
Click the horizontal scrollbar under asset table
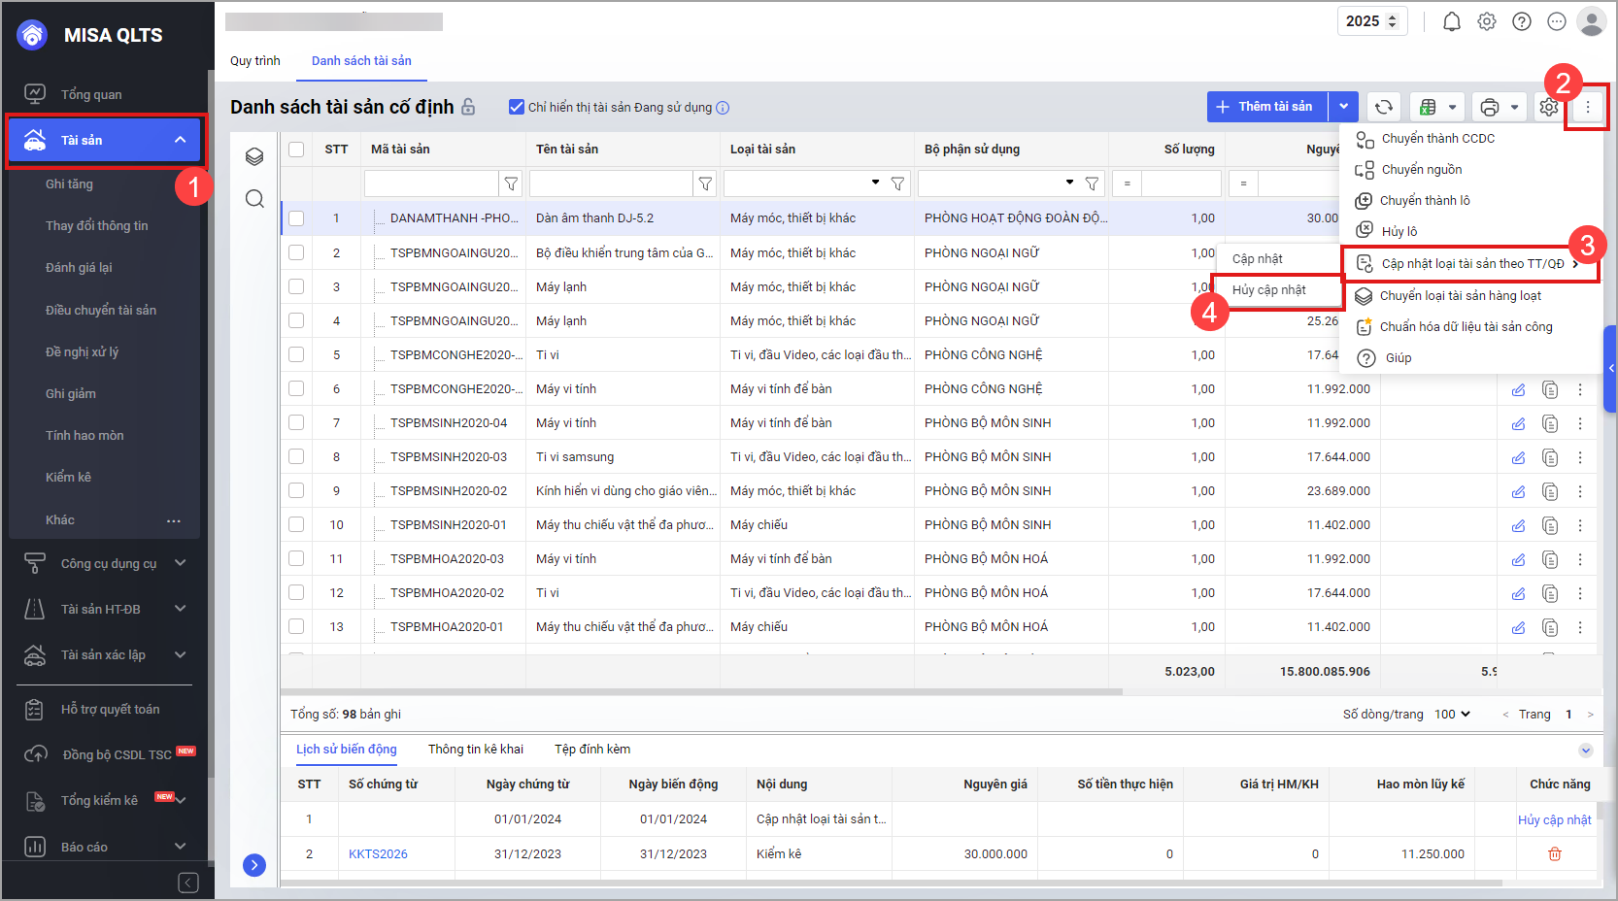(x=699, y=692)
